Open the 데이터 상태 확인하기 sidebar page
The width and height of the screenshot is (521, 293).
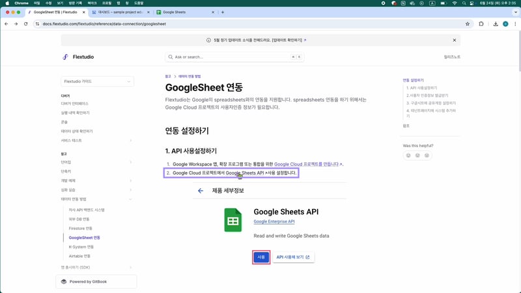[x=77, y=132]
